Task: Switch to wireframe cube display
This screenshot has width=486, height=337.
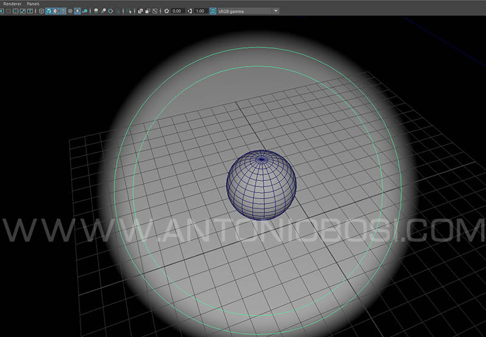Action: tap(41, 11)
